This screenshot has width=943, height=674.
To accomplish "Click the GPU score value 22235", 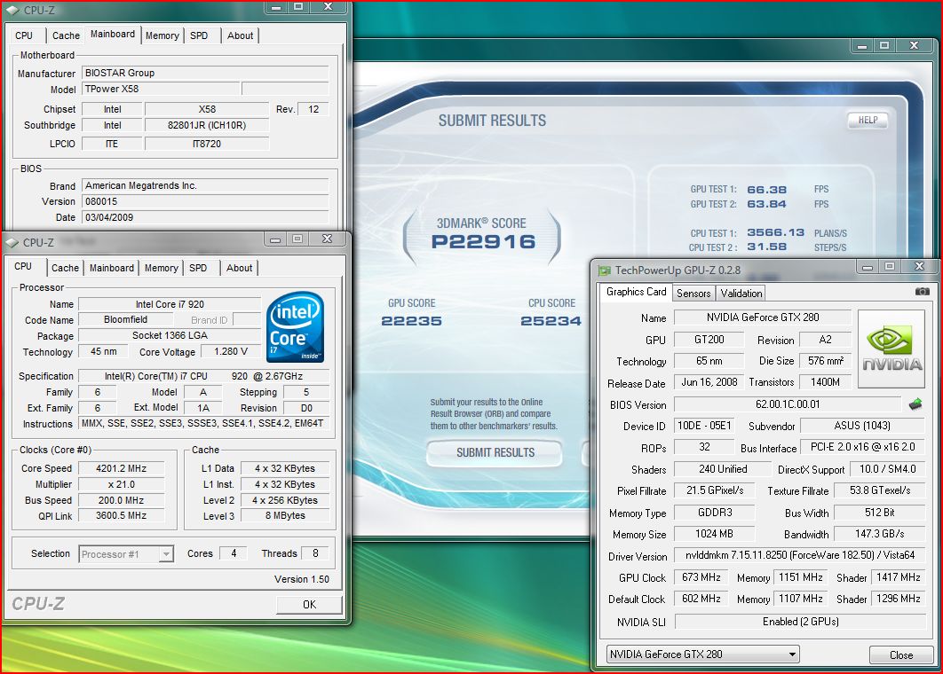I will pyautogui.click(x=411, y=321).
